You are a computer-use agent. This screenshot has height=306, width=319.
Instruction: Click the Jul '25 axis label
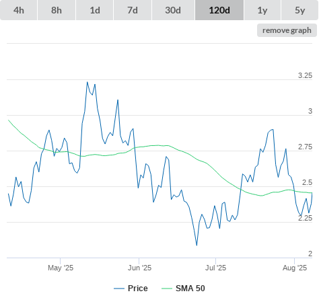coord(215,268)
